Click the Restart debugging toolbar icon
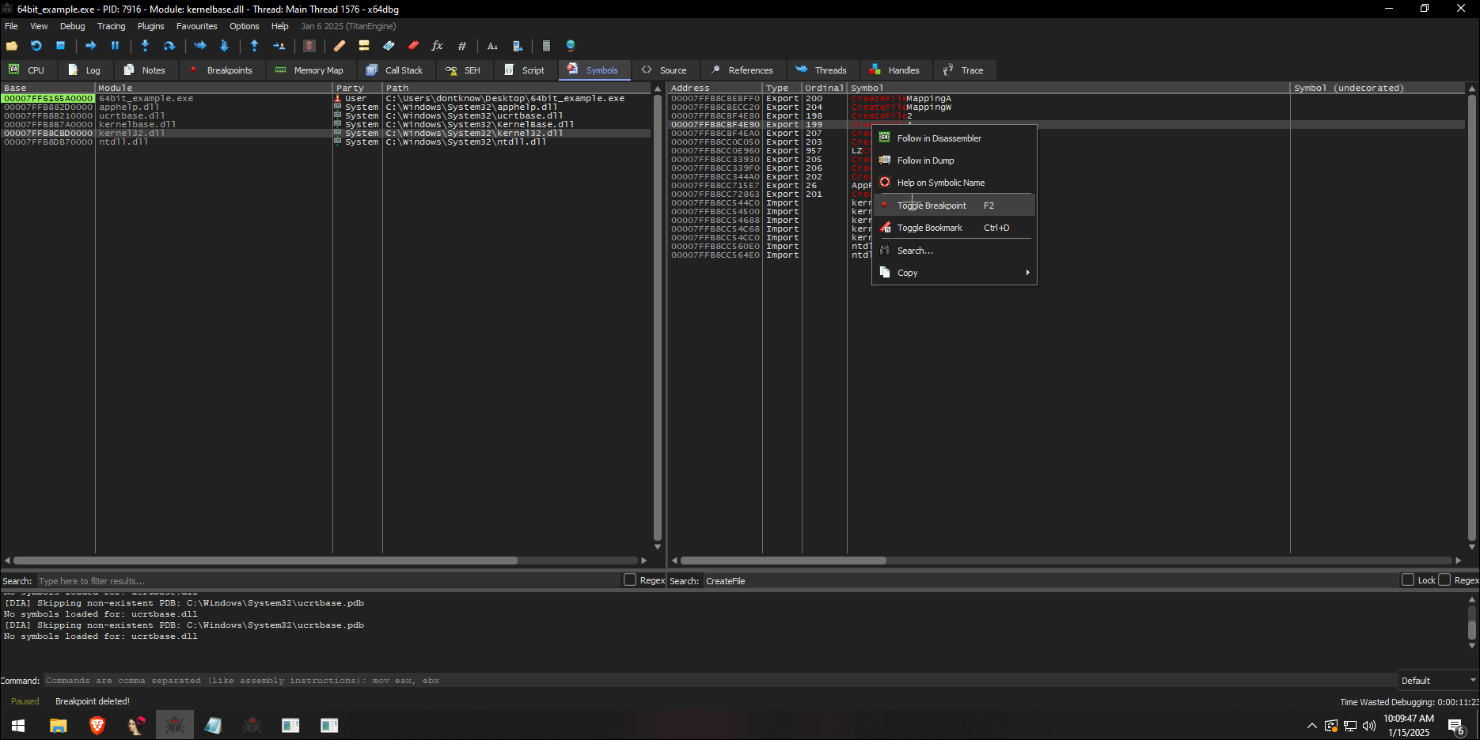1480x740 pixels. (x=36, y=46)
